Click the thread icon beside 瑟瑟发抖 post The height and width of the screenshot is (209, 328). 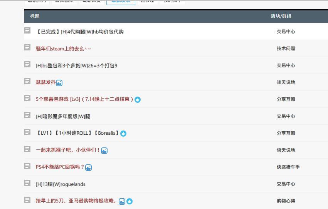(x=27, y=81)
